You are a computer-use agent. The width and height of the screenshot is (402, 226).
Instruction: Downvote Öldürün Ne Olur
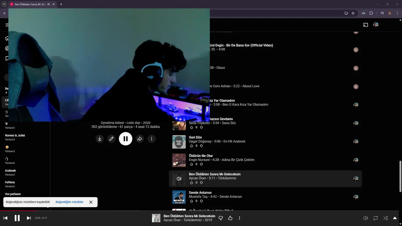201,164
